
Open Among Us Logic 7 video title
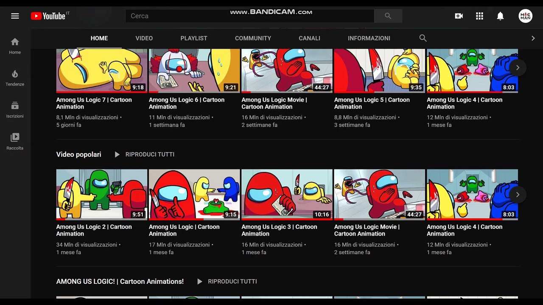(x=94, y=103)
